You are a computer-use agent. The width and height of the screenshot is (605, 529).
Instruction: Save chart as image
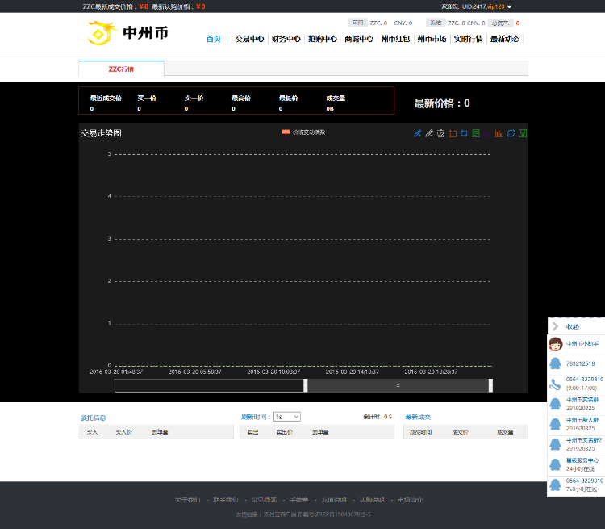tap(523, 133)
